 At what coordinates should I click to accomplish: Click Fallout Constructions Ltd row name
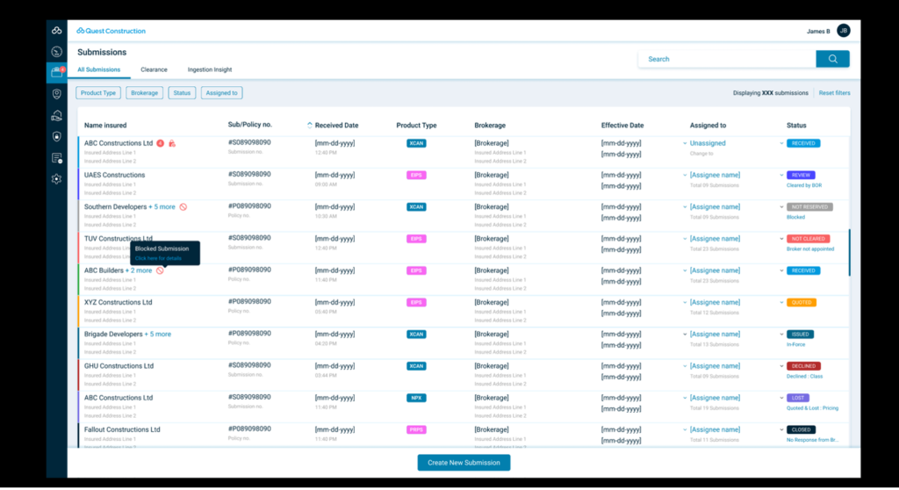(122, 429)
